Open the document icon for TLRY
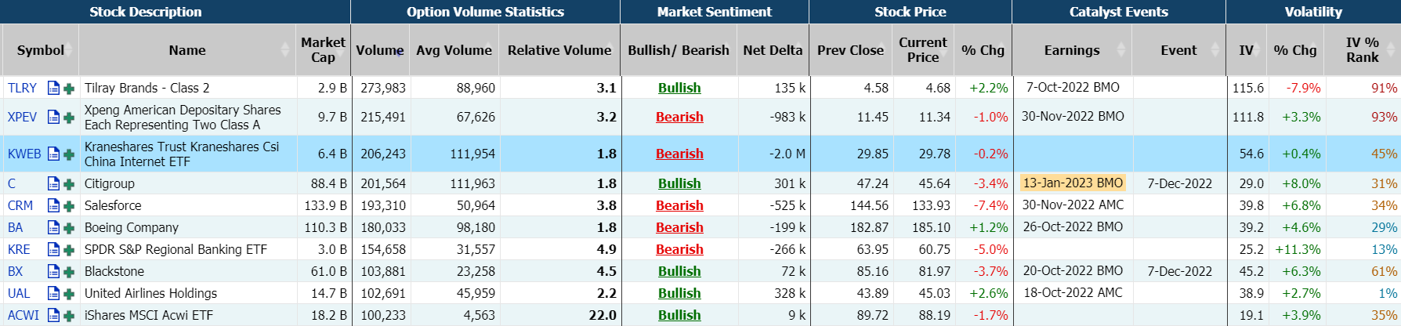 [x=53, y=88]
